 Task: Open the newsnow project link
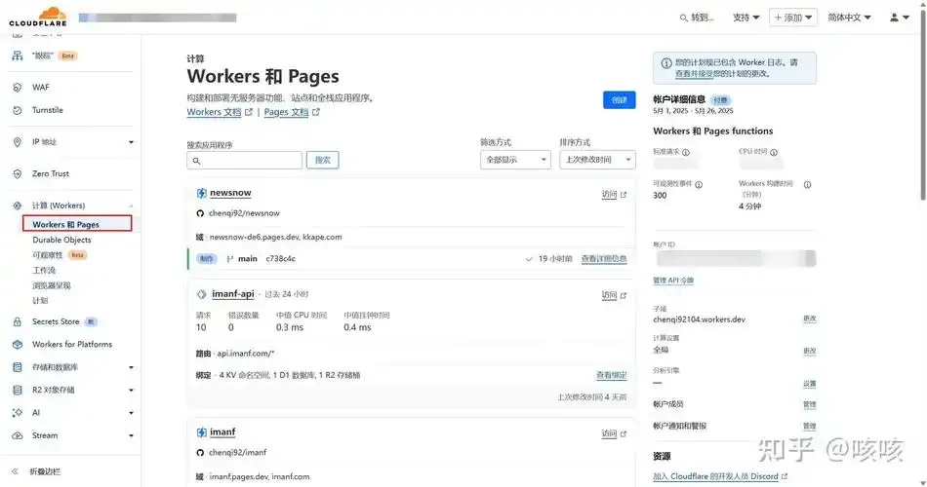pyautogui.click(x=230, y=193)
